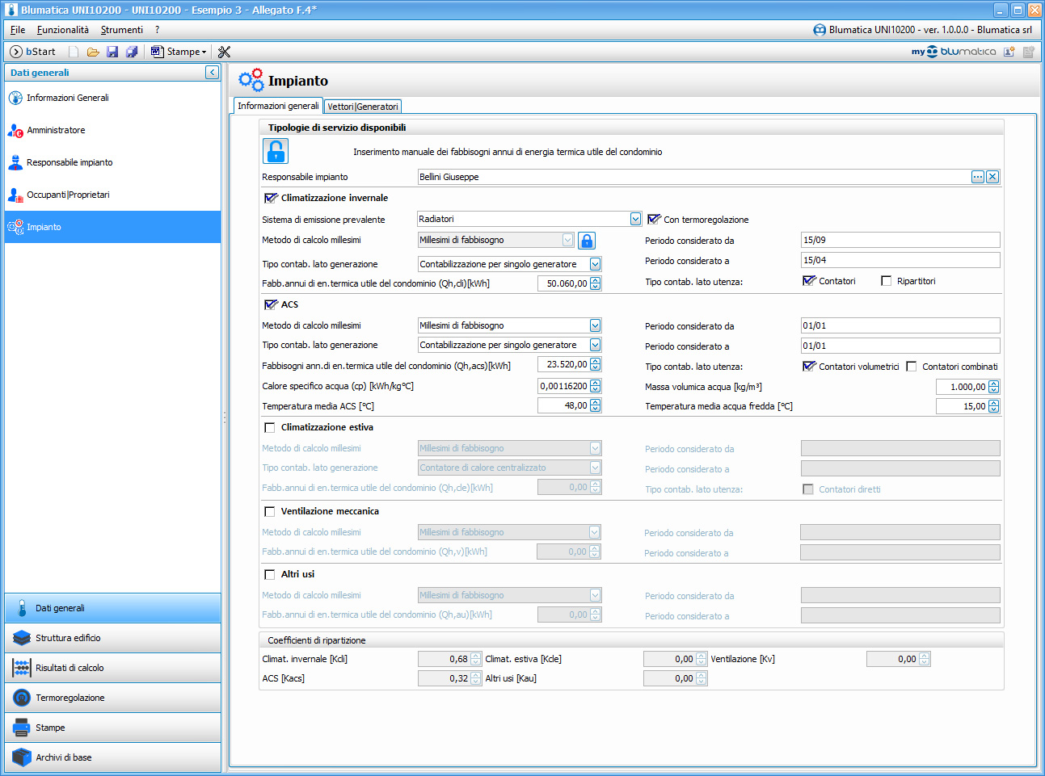Open the ACS Metodo di calcolo millesimi dropdown
Viewport: 1045px width, 776px height.
tap(595, 325)
